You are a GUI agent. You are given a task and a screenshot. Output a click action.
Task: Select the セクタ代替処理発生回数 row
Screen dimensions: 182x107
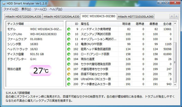coord(120,64)
